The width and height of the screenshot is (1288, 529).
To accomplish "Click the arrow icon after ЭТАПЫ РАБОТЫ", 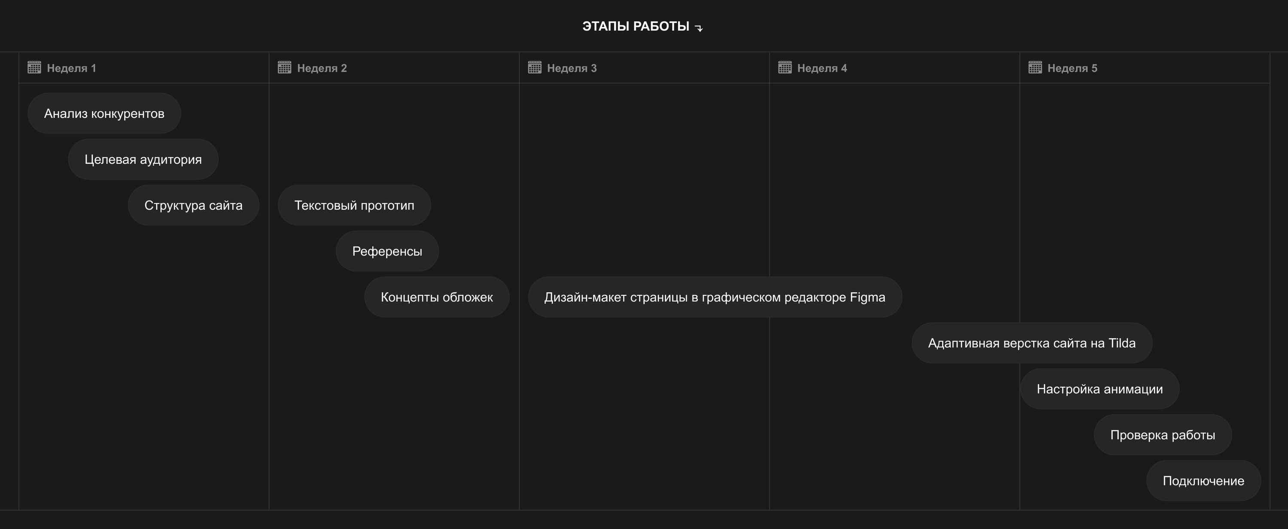I will click(x=699, y=28).
